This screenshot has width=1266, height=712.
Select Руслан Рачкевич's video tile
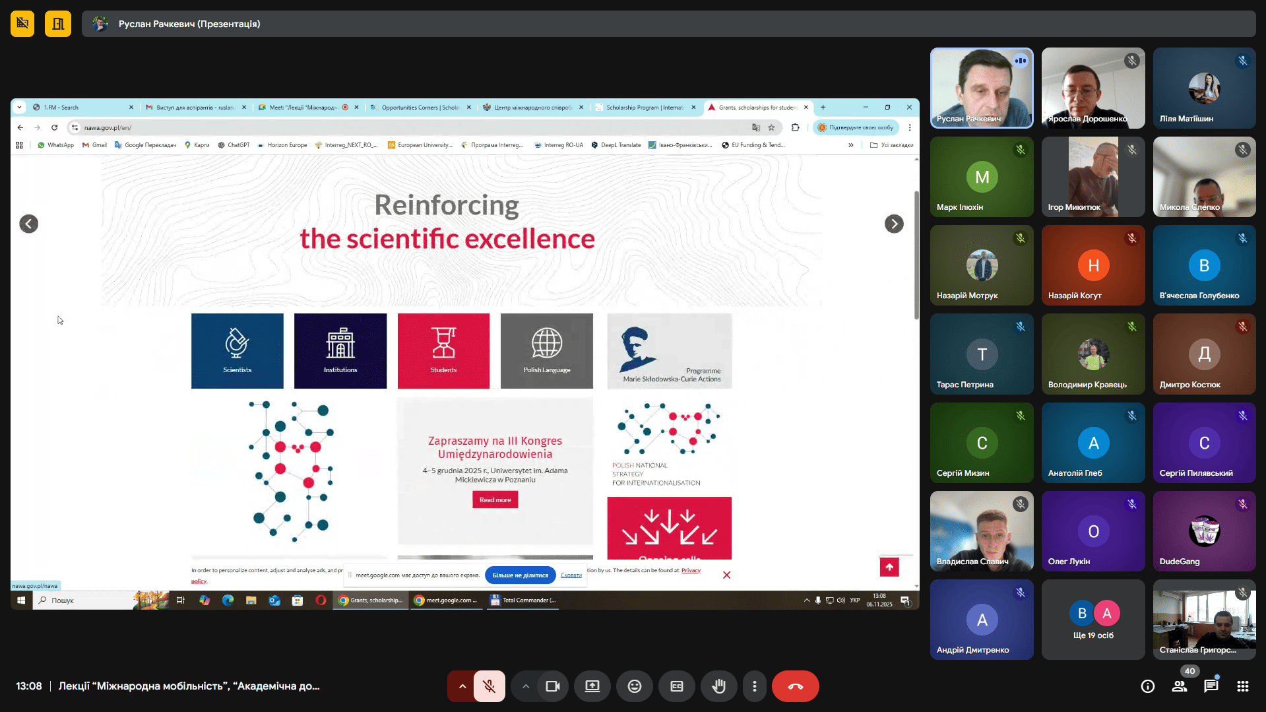(x=981, y=88)
